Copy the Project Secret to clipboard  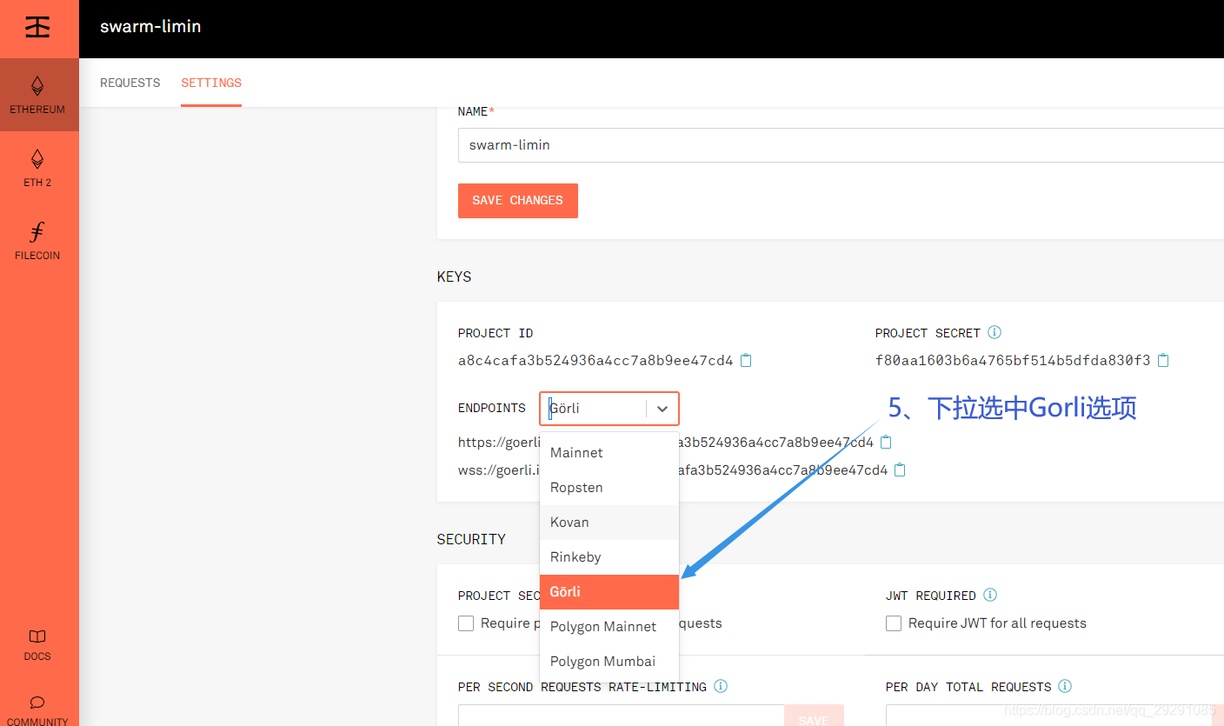(x=1163, y=360)
